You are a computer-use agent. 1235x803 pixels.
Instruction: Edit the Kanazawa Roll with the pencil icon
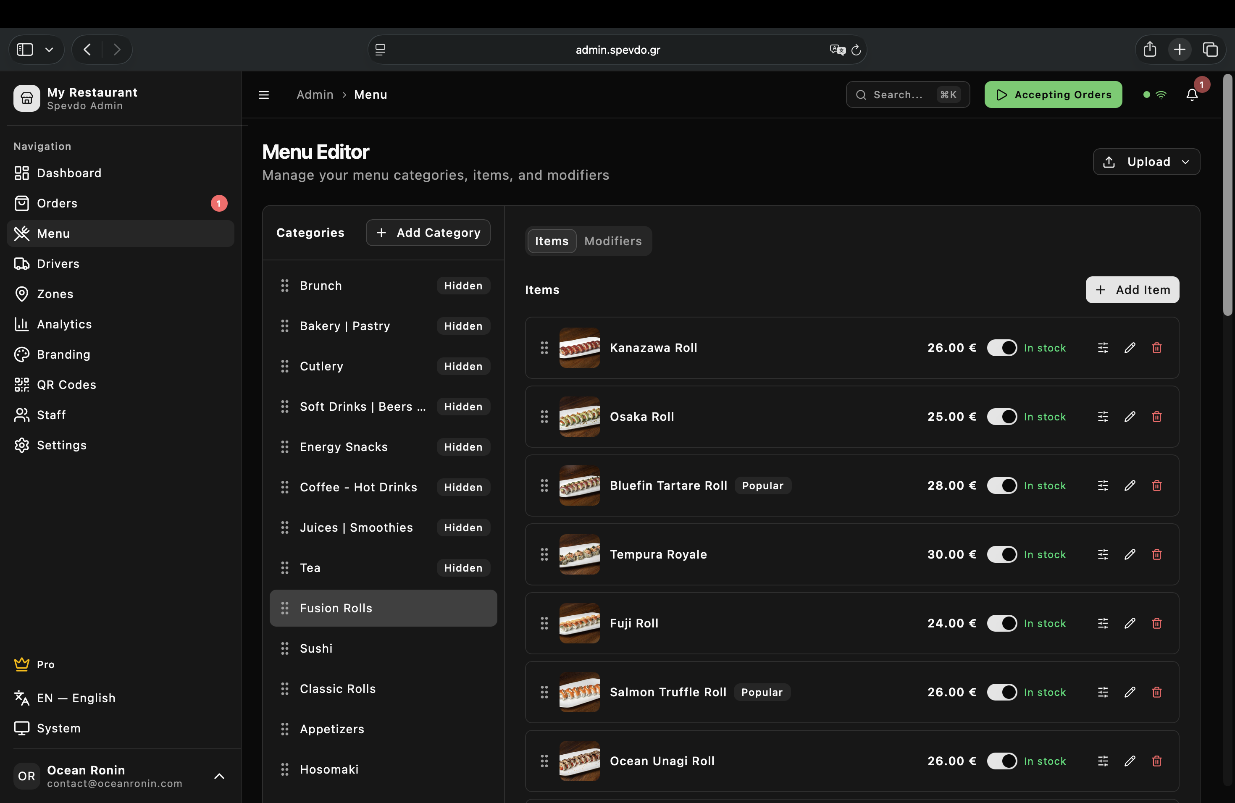click(1130, 348)
